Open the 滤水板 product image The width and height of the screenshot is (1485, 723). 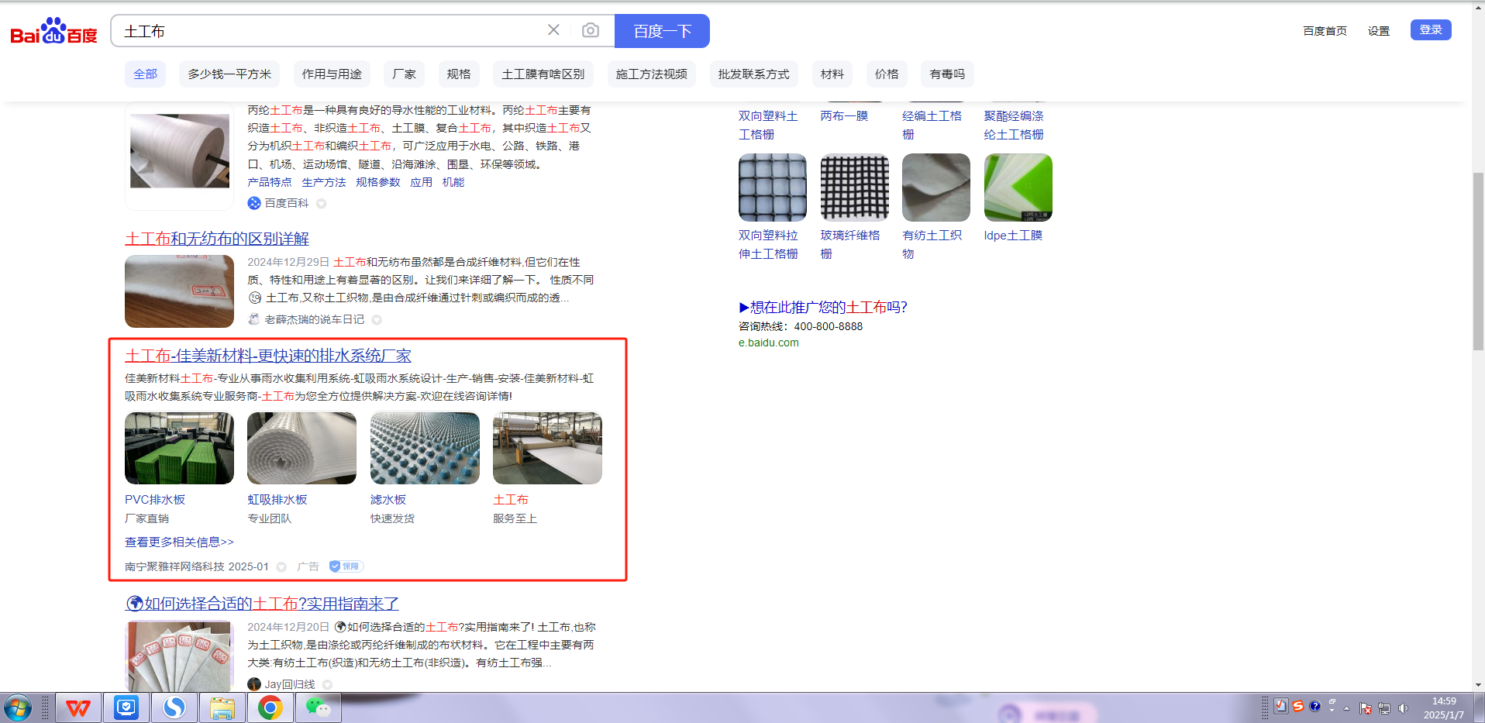425,448
